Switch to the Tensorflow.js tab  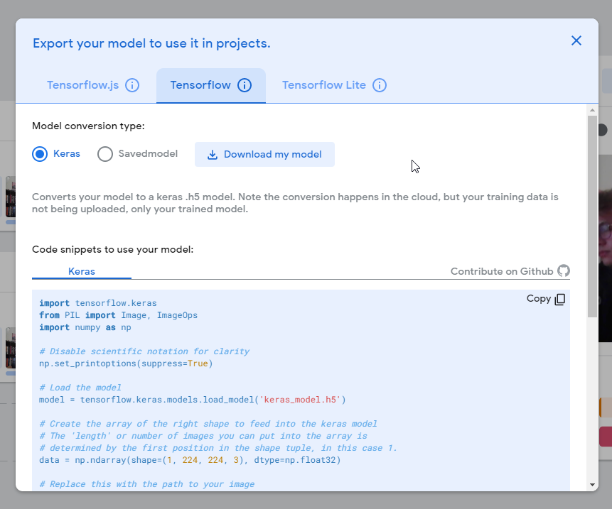(x=82, y=85)
